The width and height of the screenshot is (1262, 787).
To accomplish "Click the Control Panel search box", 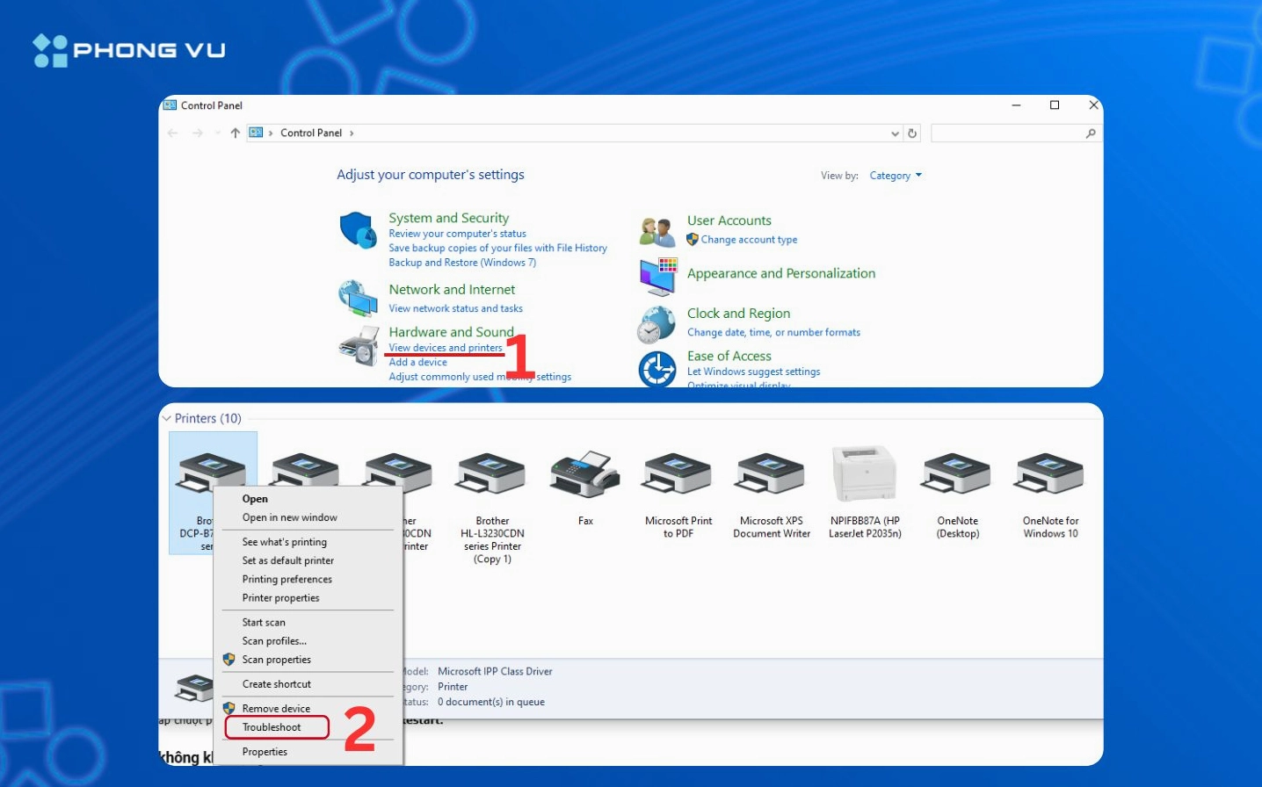I will [x=1007, y=134].
